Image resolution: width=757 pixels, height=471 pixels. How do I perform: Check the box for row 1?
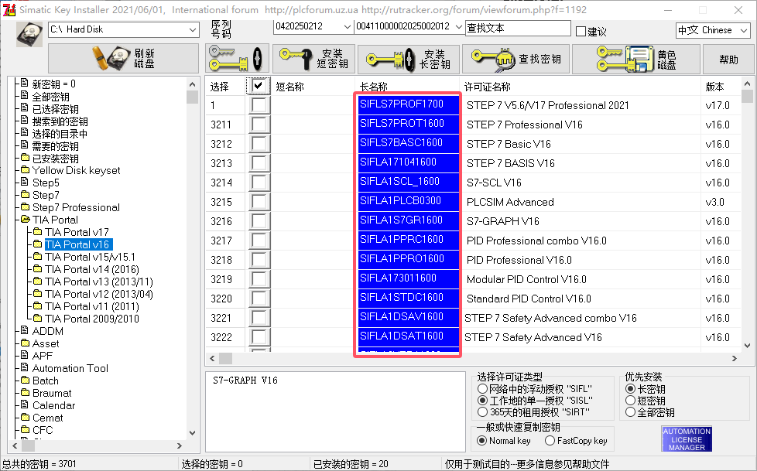click(x=259, y=104)
